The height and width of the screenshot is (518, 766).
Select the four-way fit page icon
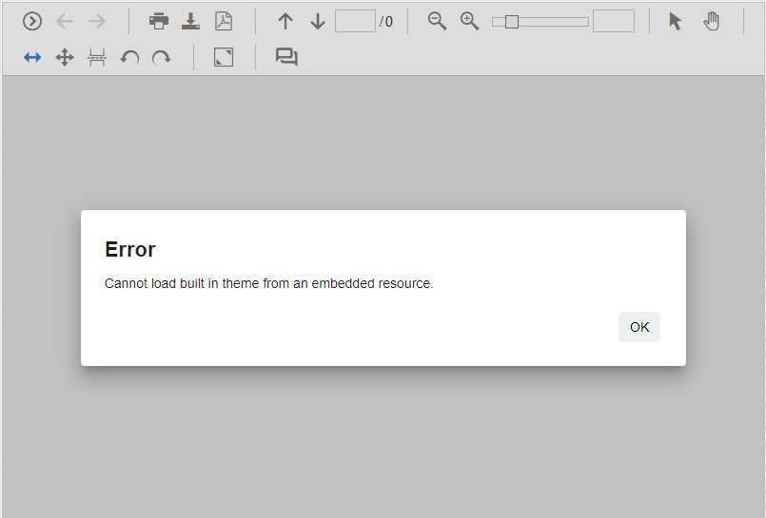click(65, 58)
